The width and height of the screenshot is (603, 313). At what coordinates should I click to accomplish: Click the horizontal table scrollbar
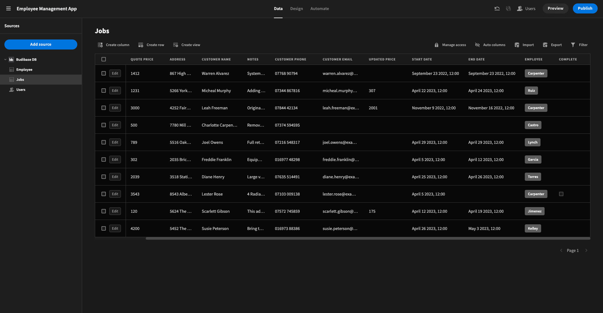(368, 238)
